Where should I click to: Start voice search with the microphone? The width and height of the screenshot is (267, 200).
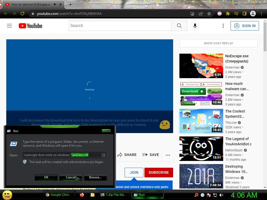[195, 26]
